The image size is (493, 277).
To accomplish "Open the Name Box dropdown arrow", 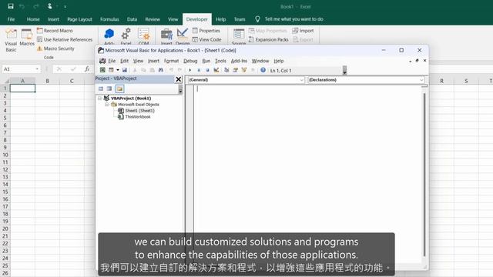I will click(x=37, y=69).
